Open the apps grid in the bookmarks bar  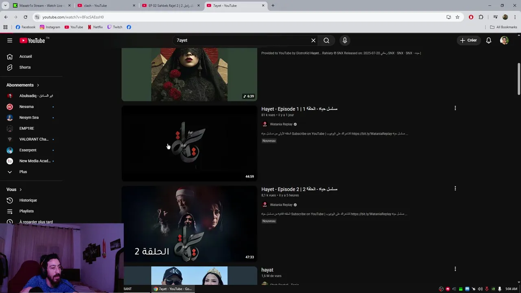coord(5,27)
